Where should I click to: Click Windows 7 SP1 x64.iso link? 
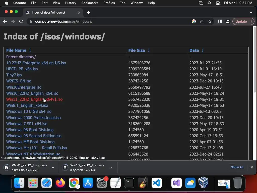pos(27,124)
